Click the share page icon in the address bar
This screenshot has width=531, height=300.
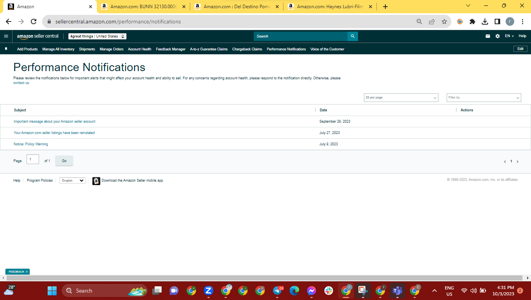coord(432,22)
